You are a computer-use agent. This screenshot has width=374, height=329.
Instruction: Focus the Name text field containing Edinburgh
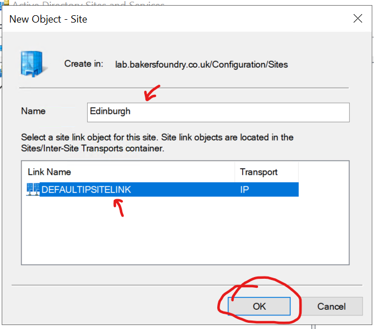tap(218, 112)
